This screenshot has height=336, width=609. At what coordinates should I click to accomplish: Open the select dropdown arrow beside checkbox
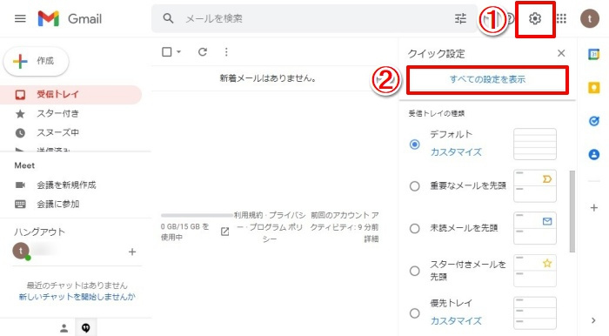tap(178, 51)
